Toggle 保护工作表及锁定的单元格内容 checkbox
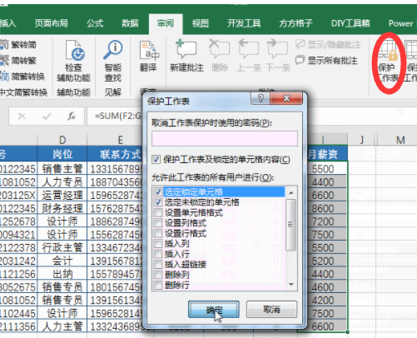The image size is (417, 338). (x=156, y=160)
